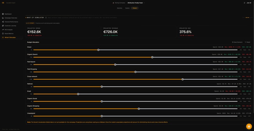Reset the Direct channel slider
The height and width of the screenshot is (131, 254).
click(245, 50)
